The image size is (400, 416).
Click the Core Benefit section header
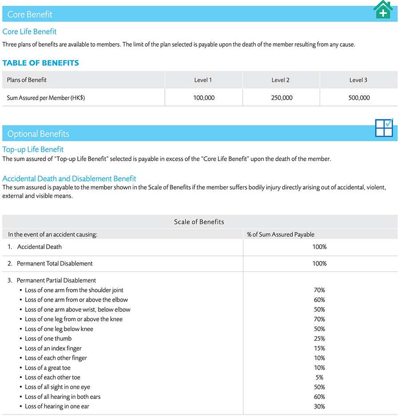[30, 15]
